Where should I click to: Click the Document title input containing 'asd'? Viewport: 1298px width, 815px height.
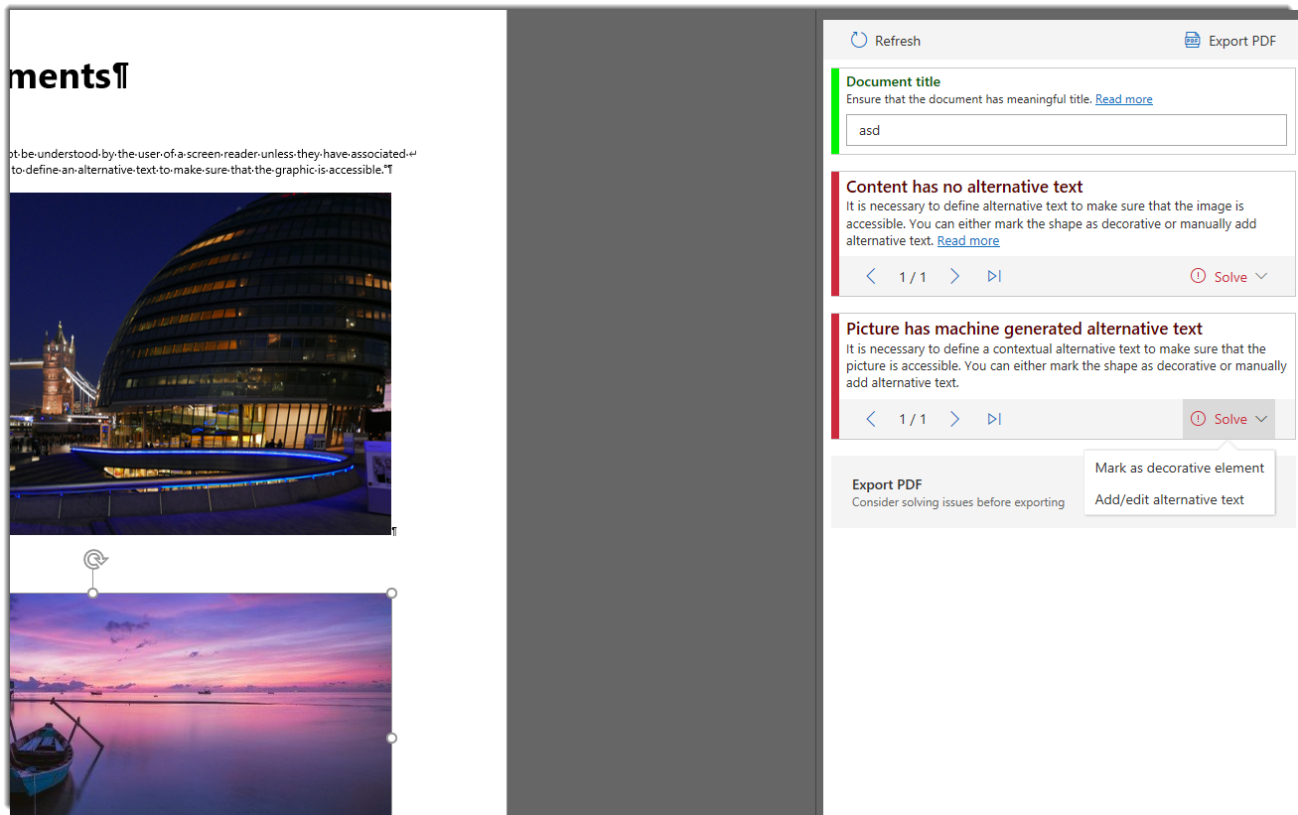(x=1066, y=130)
